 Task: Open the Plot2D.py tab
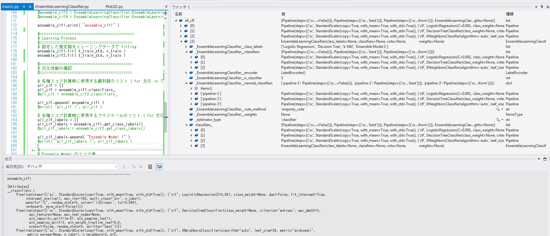[x=114, y=6]
